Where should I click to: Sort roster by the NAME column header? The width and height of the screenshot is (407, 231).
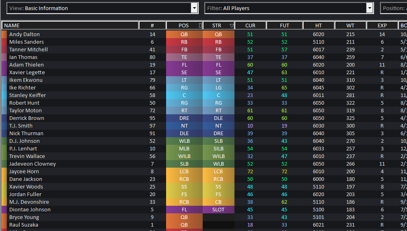click(70, 25)
